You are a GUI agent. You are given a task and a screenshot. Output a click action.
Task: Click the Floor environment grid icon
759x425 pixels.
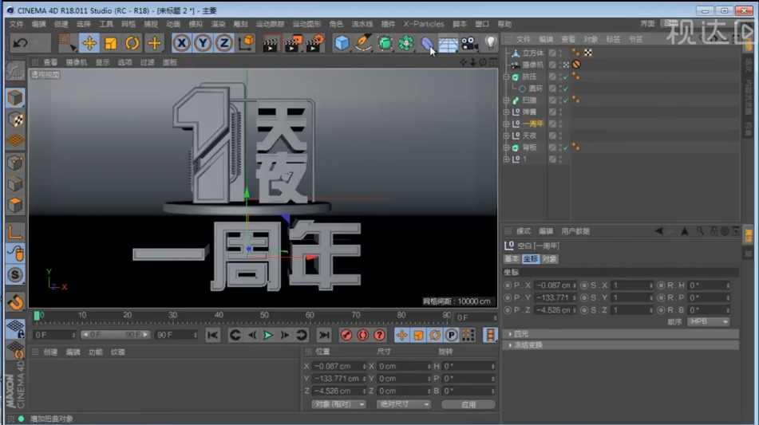click(449, 44)
